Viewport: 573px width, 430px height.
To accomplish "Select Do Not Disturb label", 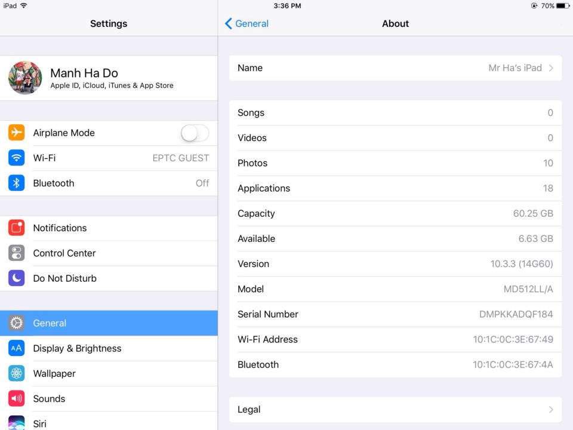I will 64,278.
